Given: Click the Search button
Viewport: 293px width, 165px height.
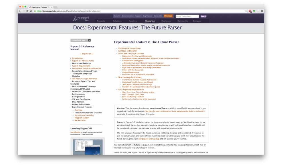Looking at the screenshot, I should coord(203,16).
